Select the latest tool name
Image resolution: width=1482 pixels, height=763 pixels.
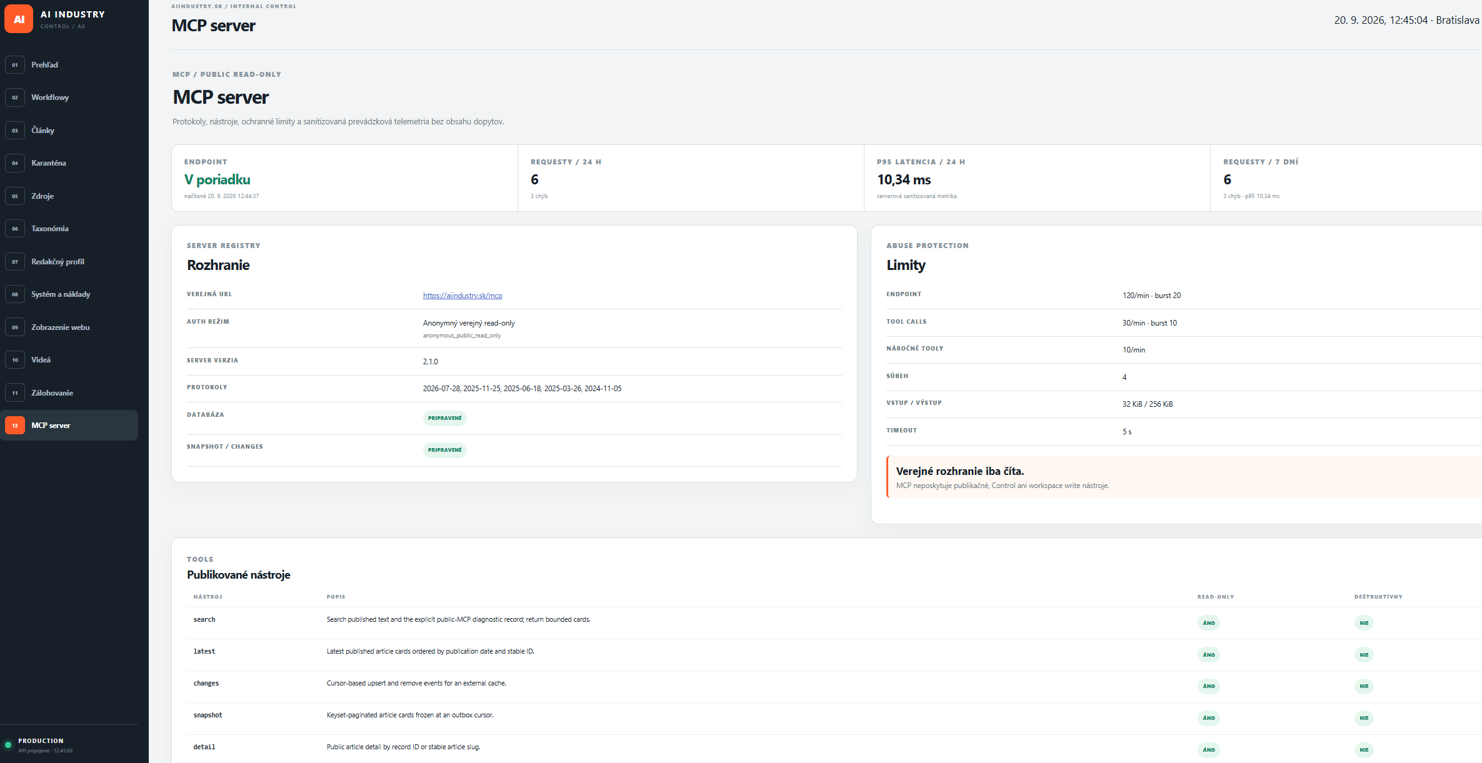[x=204, y=652]
